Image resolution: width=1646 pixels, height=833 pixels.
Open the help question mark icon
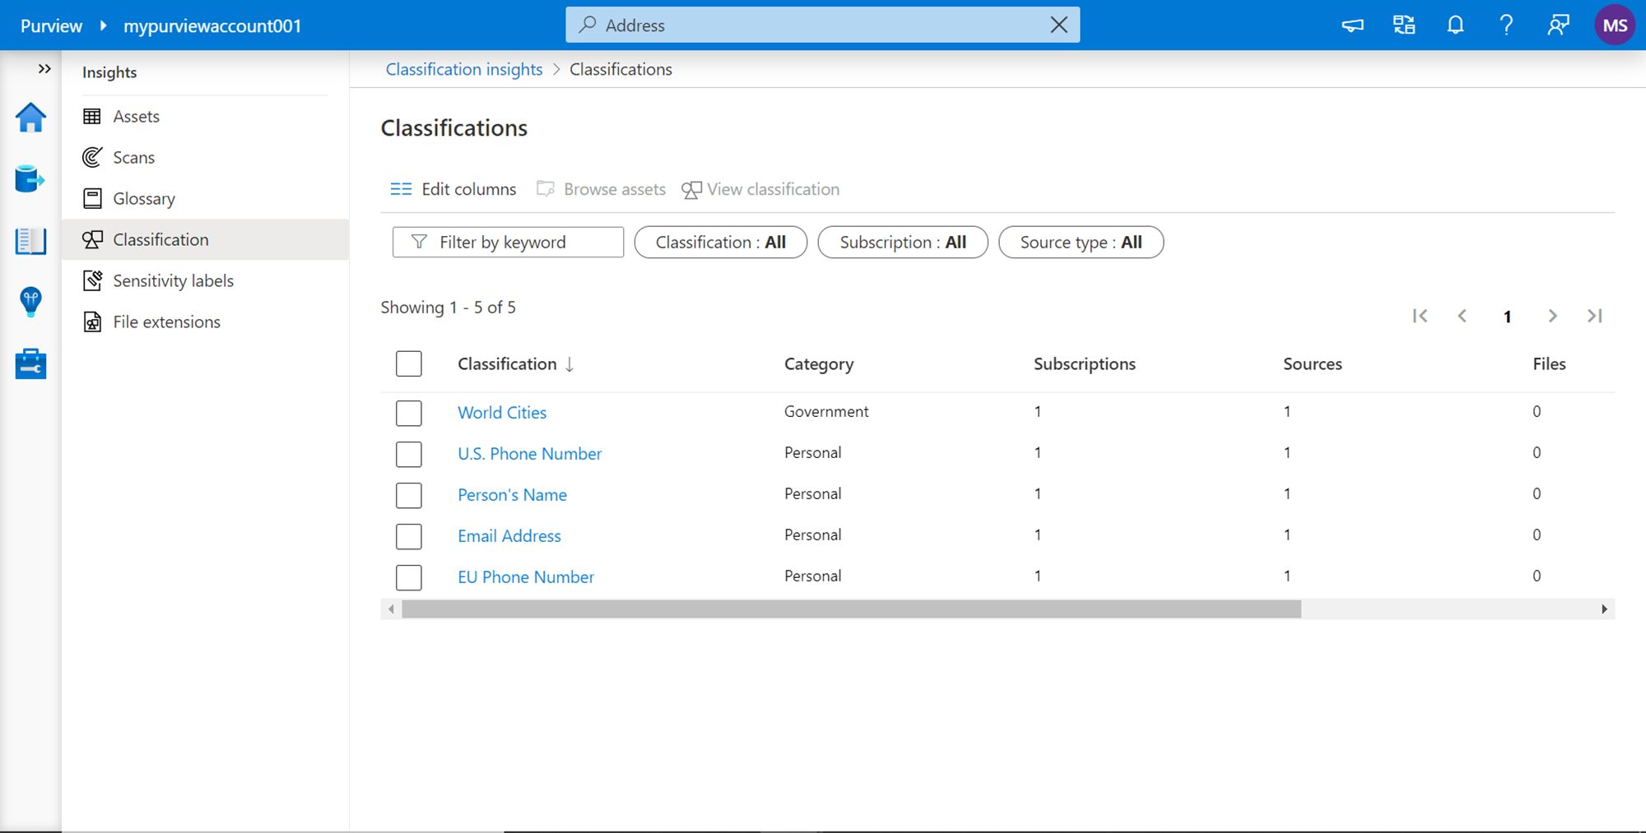tap(1506, 25)
